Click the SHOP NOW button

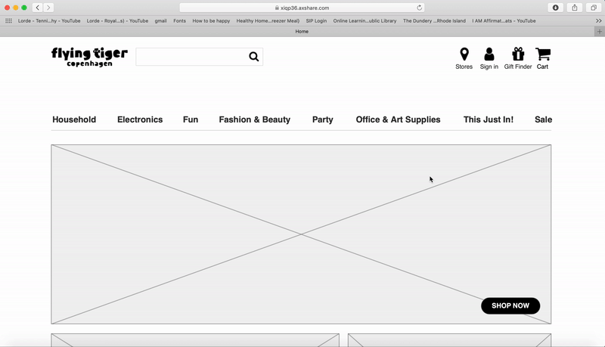coord(510,305)
